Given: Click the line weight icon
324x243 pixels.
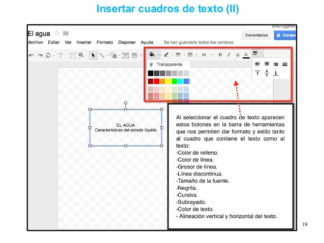Looking at the screenshot, I should pyautogui.click(x=178, y=55).
